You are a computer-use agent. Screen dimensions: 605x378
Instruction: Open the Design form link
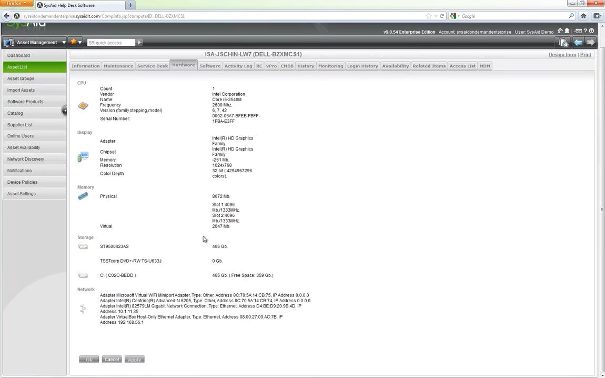tap(562, 54)
